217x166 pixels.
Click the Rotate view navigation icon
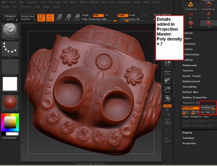[x=167, y=99]
